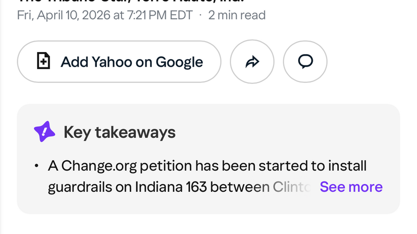Click the share arrow icon
The image size is (417, 234).
tap(252, 62)
